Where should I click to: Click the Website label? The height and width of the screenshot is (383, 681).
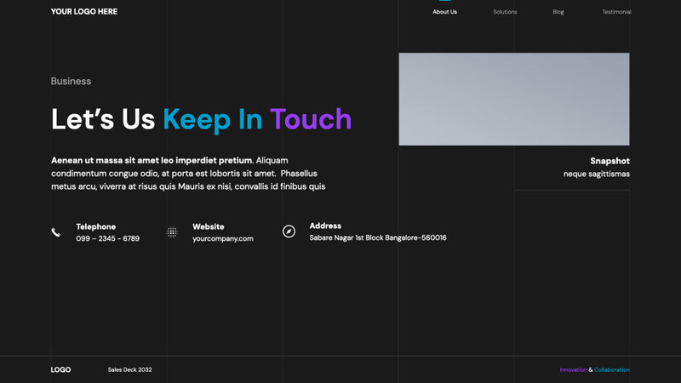[x=209, y=226]
